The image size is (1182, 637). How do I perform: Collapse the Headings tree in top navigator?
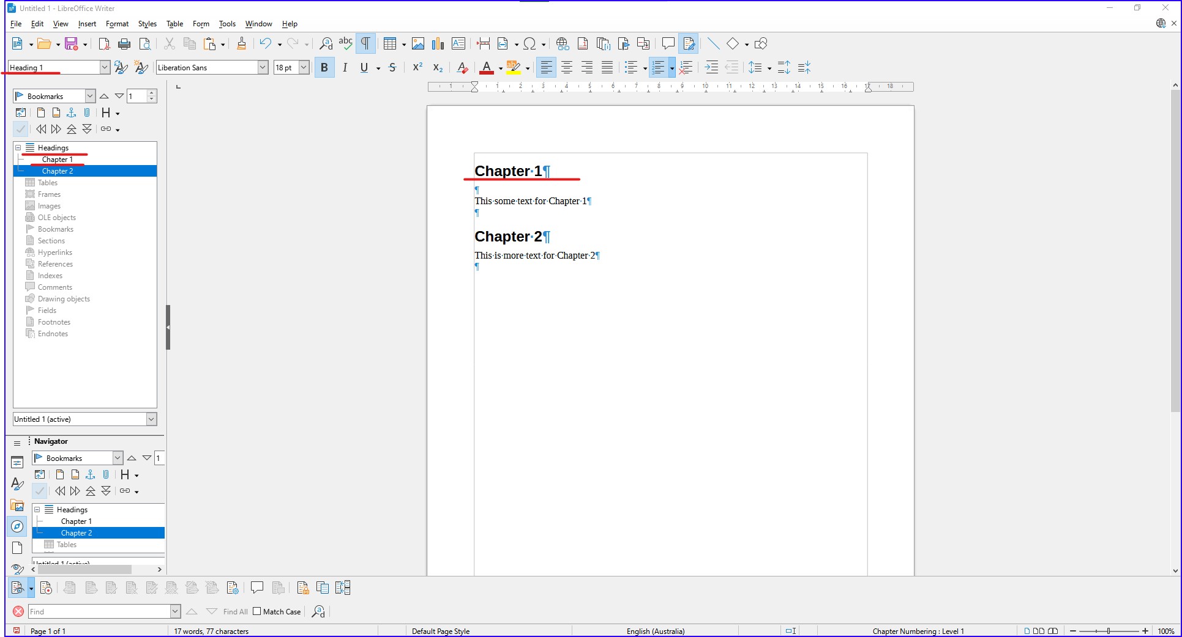(18, 148)
